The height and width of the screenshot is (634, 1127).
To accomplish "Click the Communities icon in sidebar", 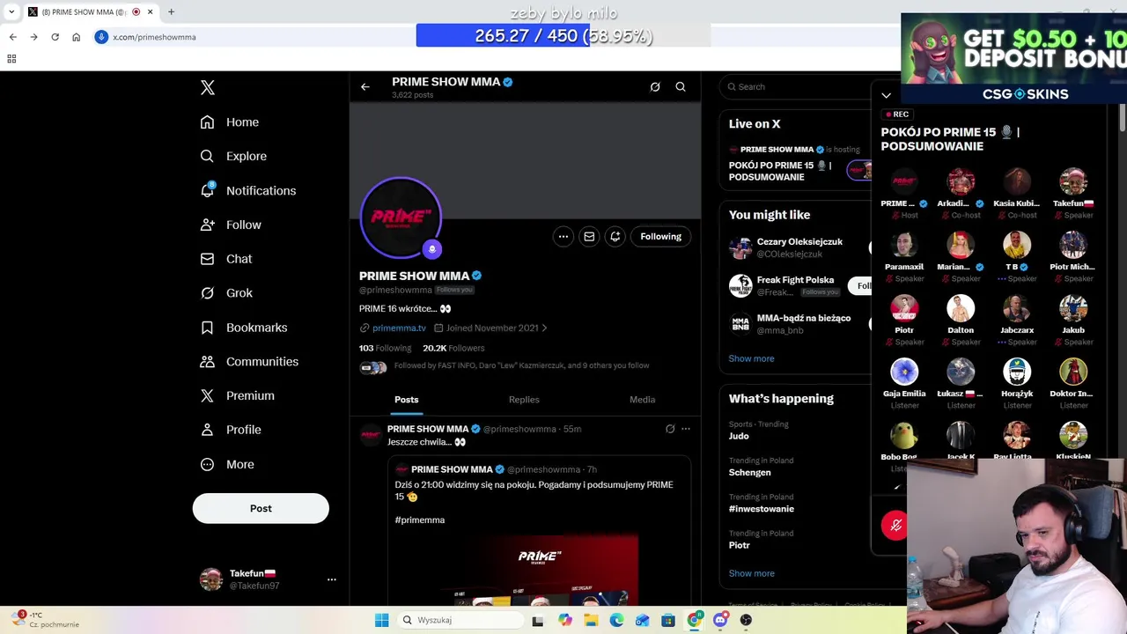I will pos(207,362).
